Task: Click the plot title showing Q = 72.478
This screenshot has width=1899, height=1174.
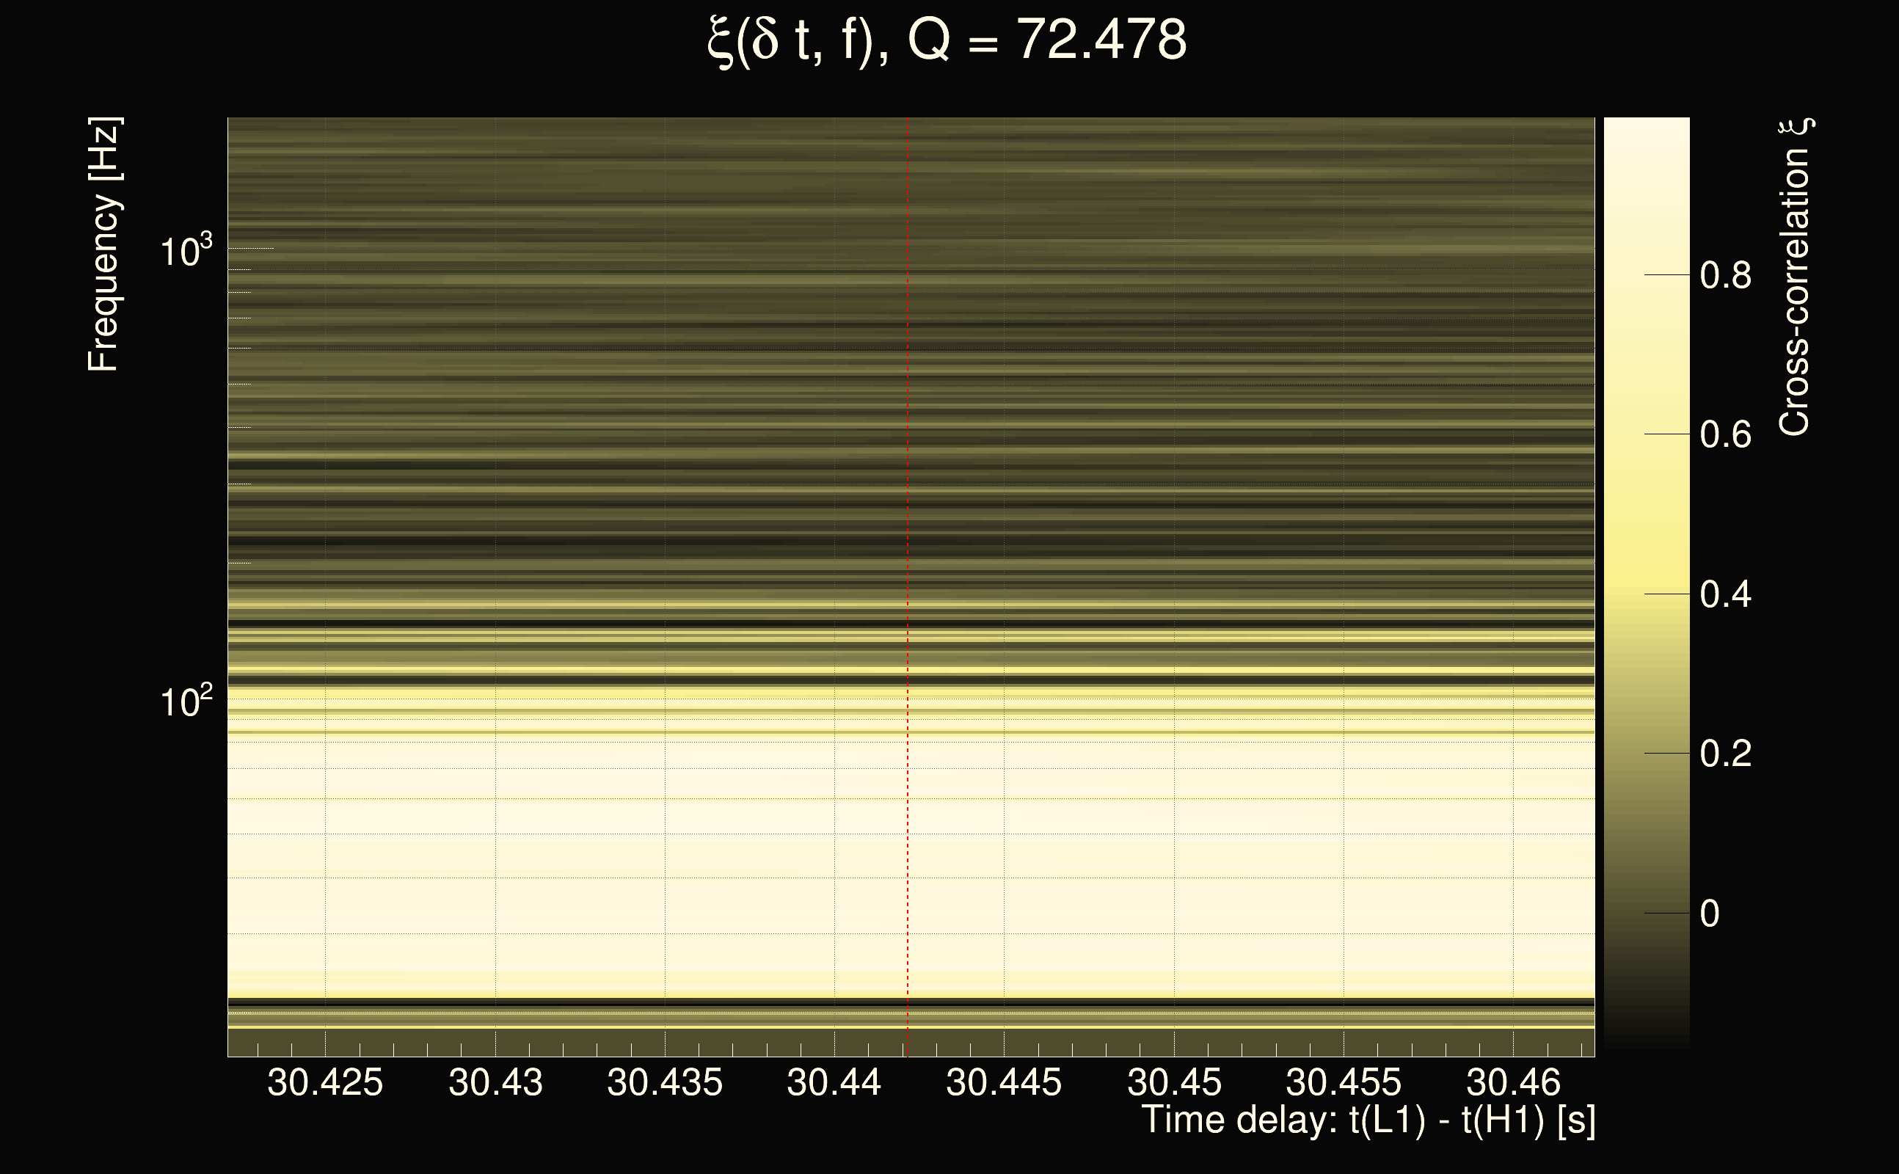Action: coord(947,40)
